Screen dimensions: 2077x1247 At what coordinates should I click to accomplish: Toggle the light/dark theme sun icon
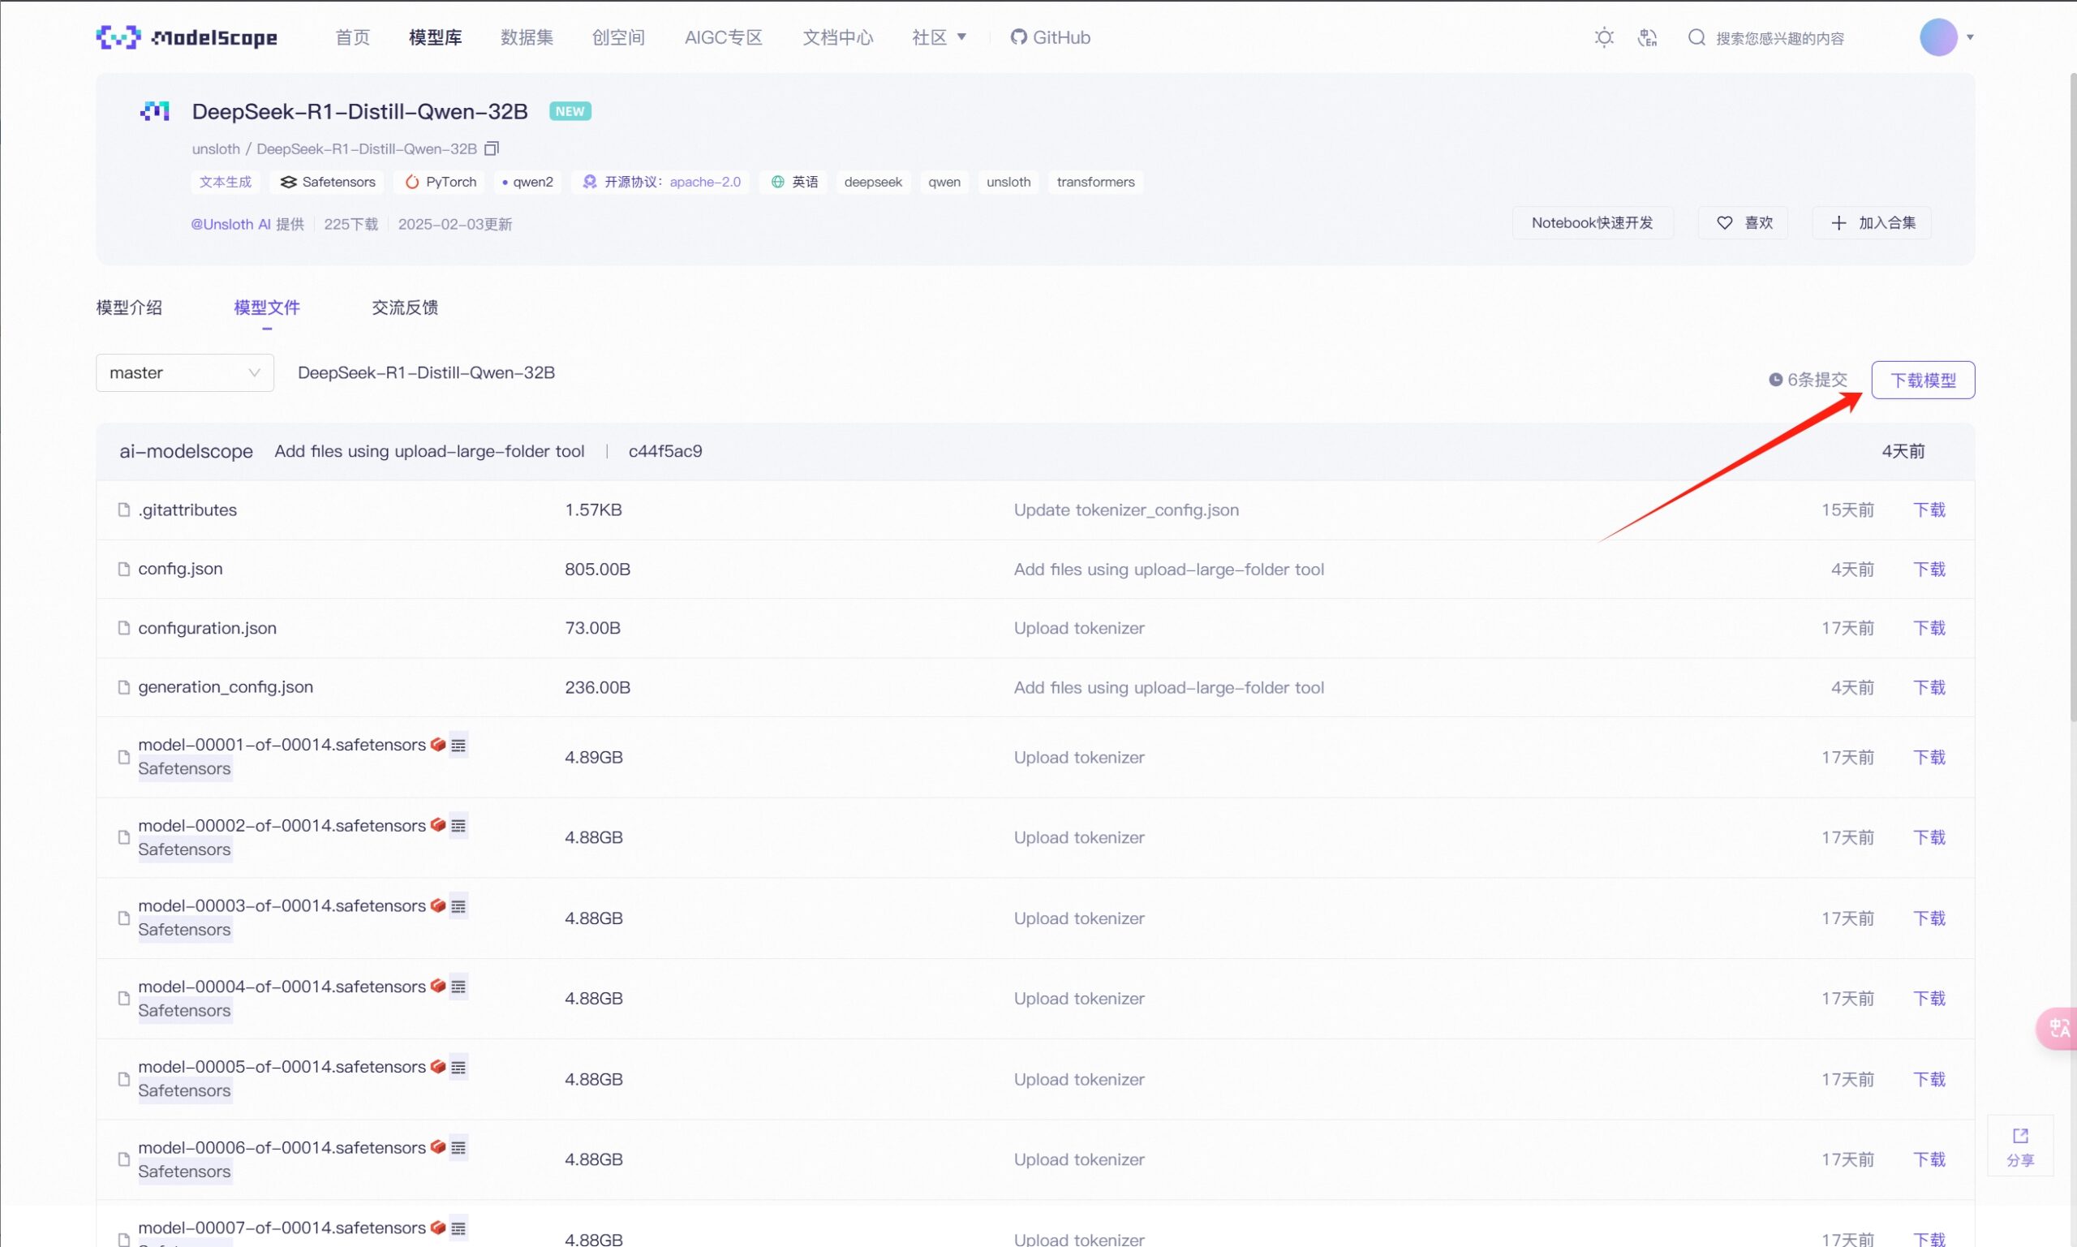coord(1604,37)
